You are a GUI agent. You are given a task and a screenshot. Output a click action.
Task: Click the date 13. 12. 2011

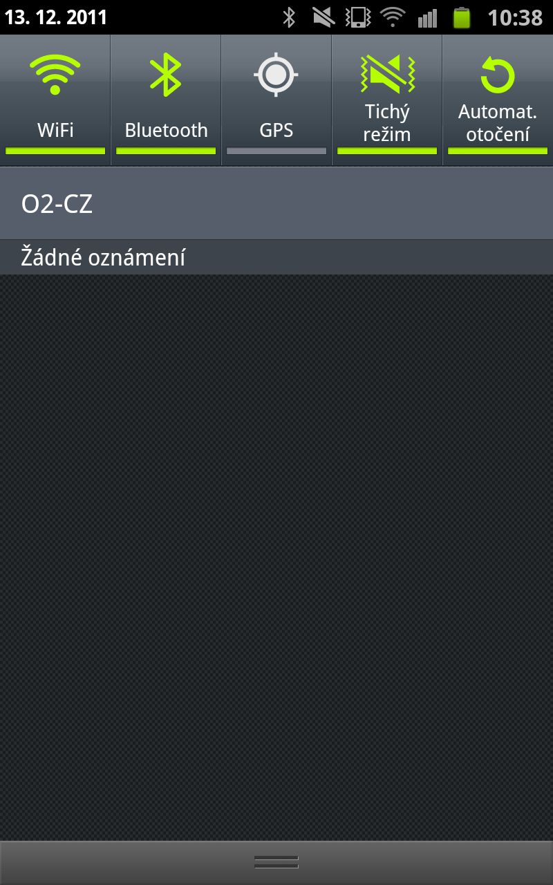56,17
